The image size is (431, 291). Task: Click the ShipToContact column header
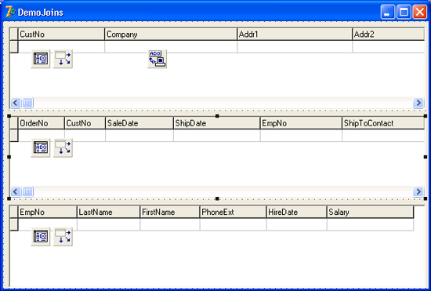coord(383,123)
